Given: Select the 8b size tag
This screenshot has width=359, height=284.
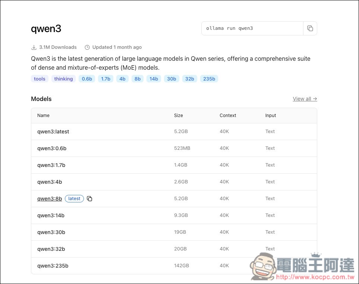Looking at the screenshot, I should click(137, 79).
